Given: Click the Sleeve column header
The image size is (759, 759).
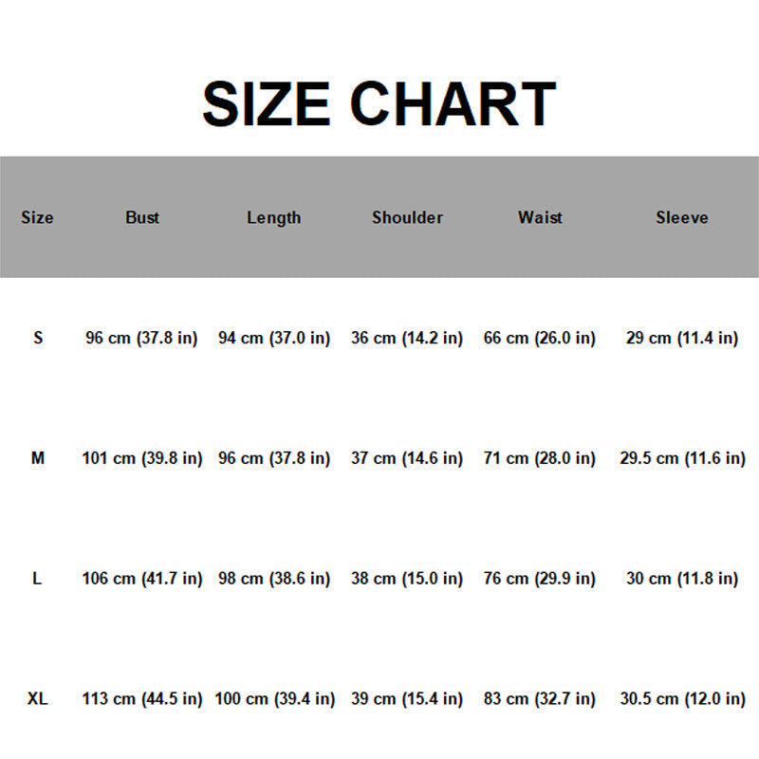Looking at the screenshot, I should (x=682, y=217).
